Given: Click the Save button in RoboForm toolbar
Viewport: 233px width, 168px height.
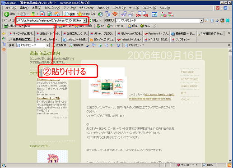Looking at the screenshot, I should click(x=133, y=26).
